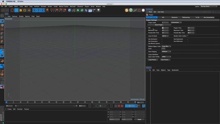The width and height of the screenshot is (220, 124).
Task: Switch to the Dynamics tab
Action: [175, 18]
